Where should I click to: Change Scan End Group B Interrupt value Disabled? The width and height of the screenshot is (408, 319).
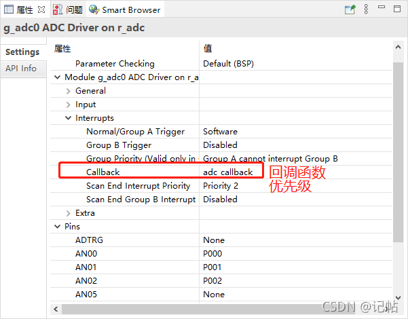(x=220, y=200)
